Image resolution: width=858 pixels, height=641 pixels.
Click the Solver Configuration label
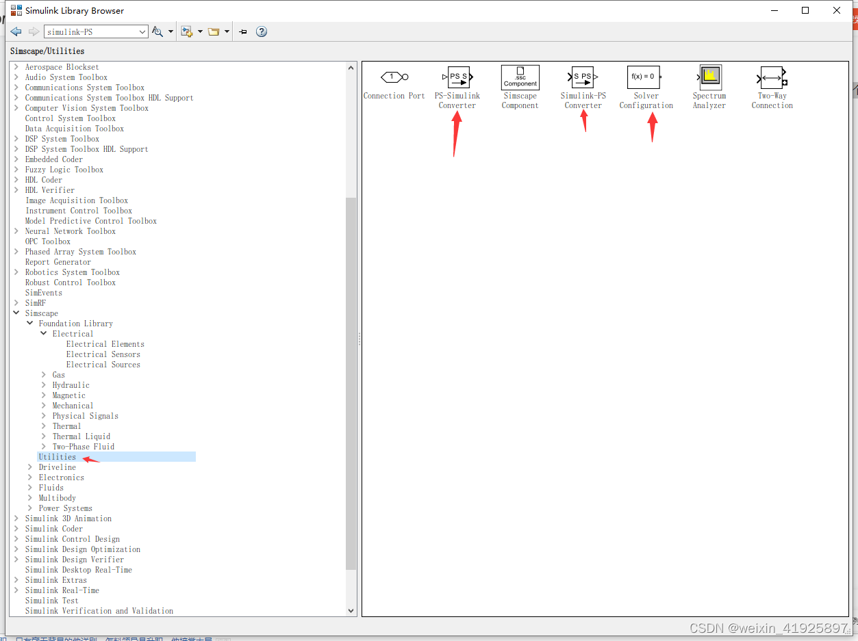click(x=646, y=101)
